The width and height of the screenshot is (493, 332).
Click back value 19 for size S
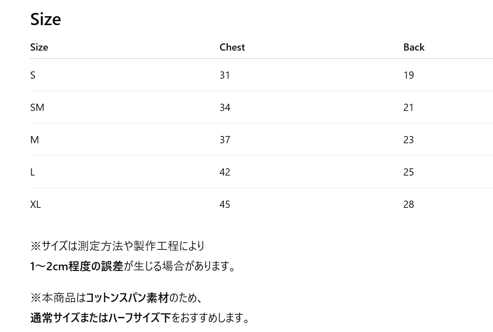409,75
